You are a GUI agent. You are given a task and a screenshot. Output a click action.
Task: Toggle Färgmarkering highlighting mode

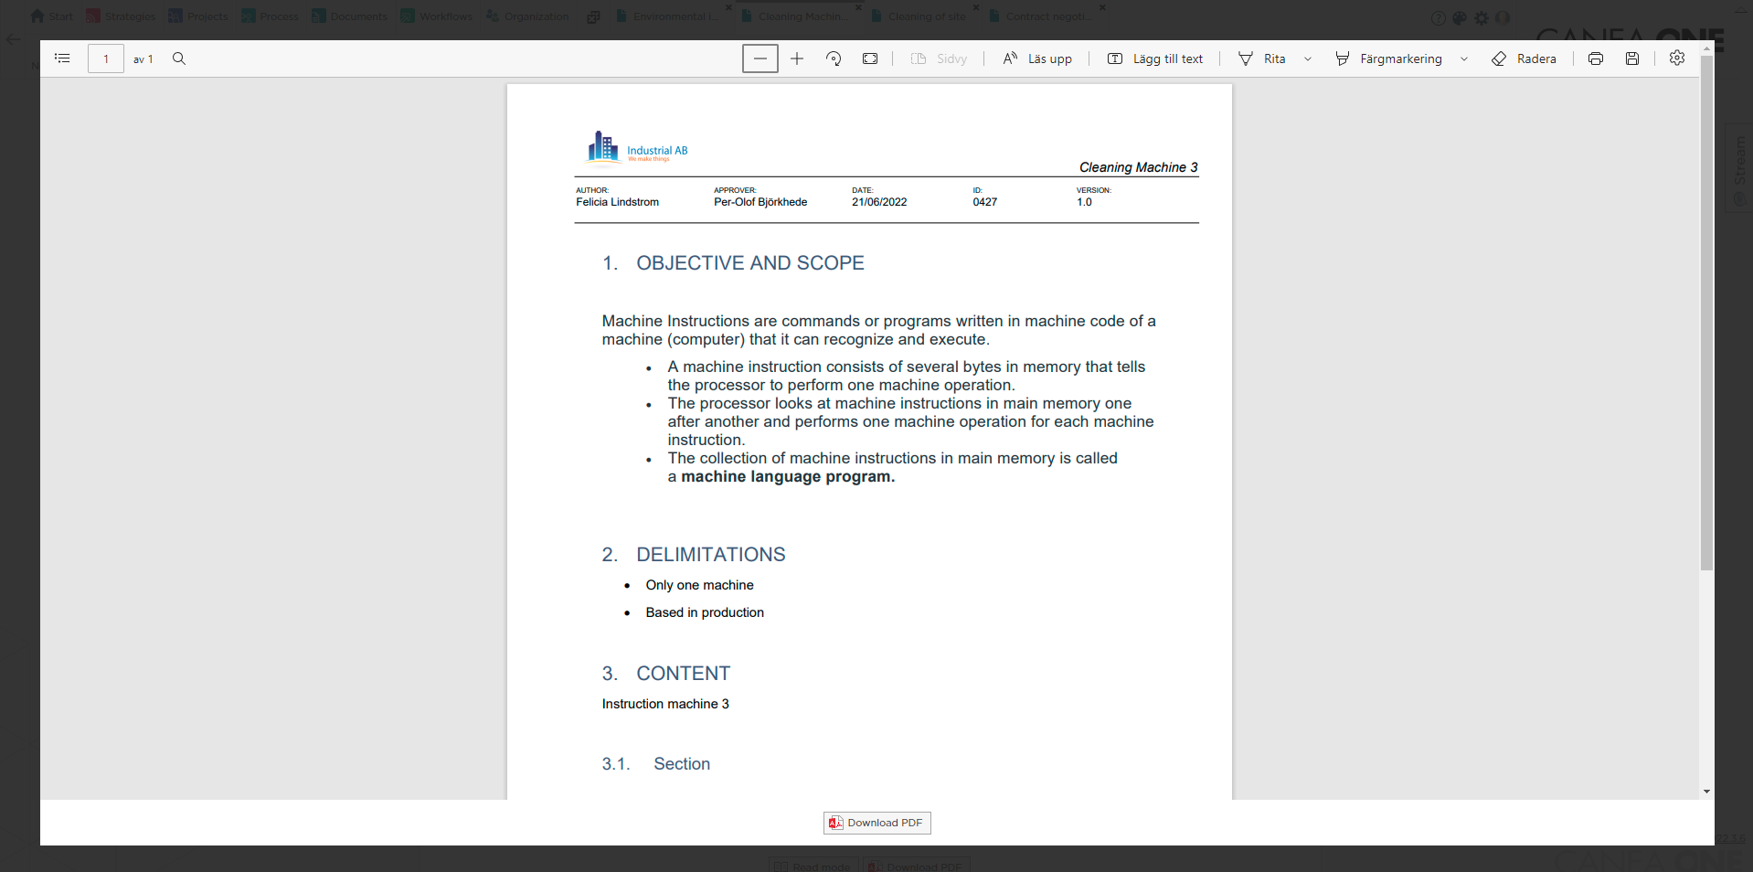(x=1389, y=58)
